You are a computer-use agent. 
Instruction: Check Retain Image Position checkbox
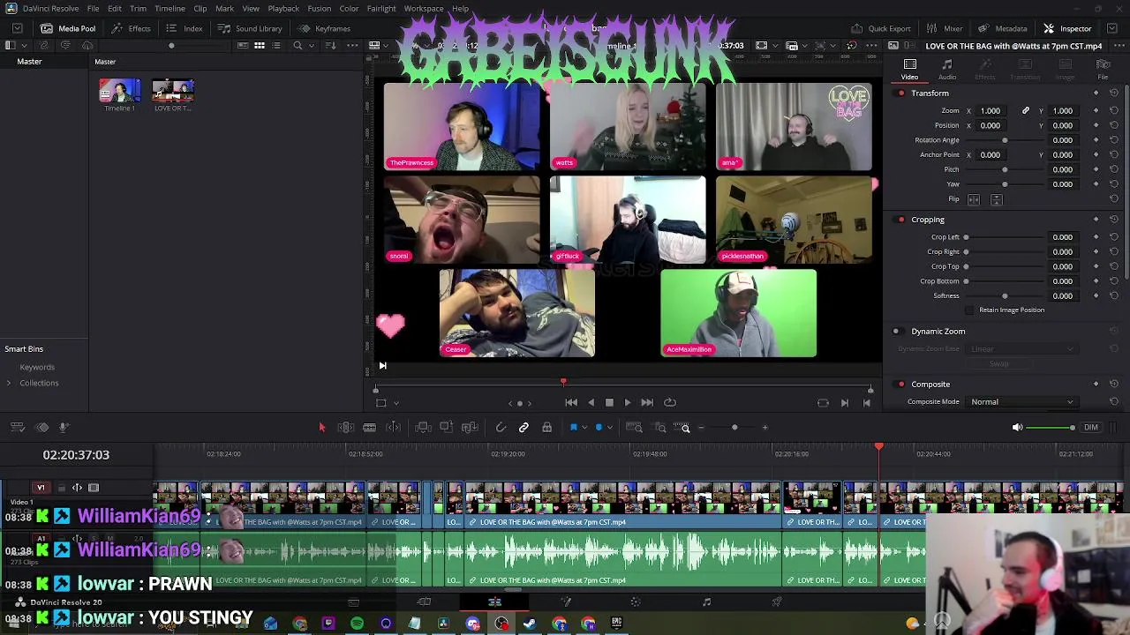click(x=969, y=310)
